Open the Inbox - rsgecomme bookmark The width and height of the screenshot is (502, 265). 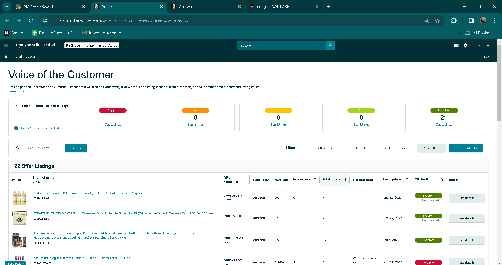104,33
